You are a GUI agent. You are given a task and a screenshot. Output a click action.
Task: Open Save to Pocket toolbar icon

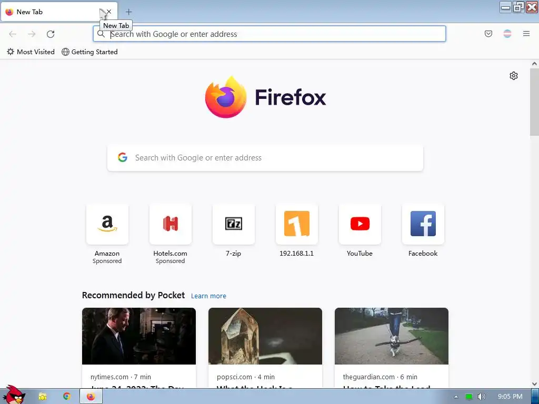point(488,34)
